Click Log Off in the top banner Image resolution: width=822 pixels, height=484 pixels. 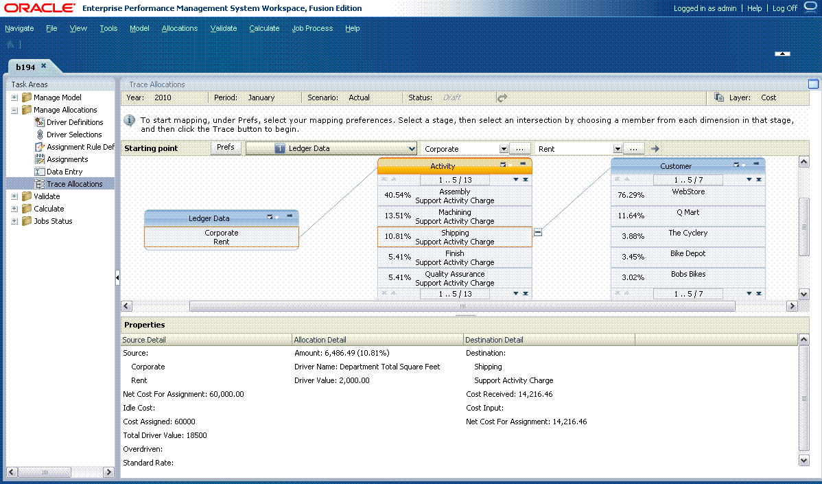click(x=784, y=8)
